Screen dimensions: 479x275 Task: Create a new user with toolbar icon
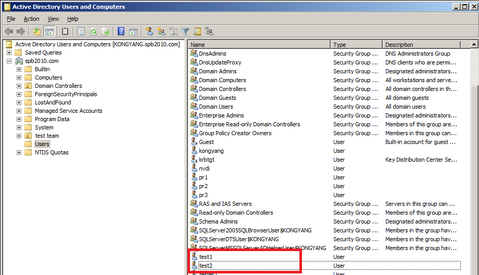click(149, 31)
